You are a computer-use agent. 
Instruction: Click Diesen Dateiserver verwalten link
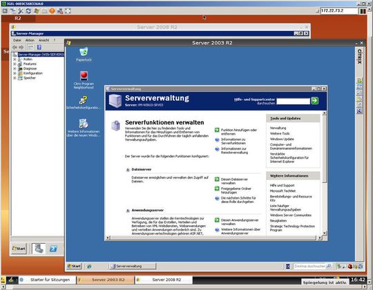234,181
